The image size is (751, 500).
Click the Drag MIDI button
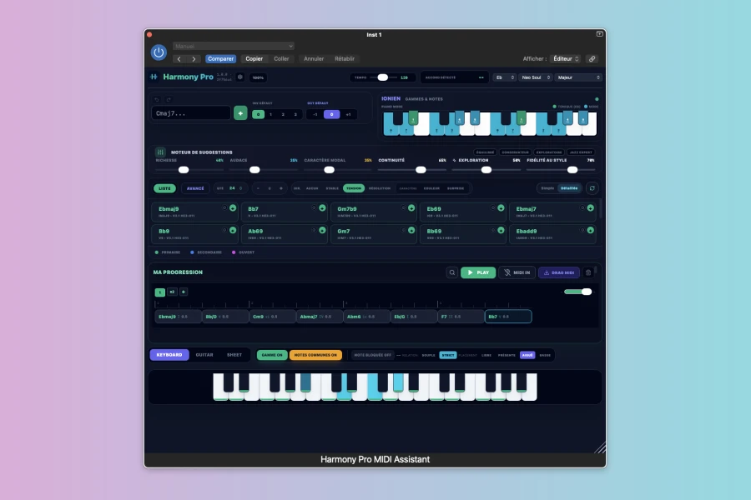559,272
